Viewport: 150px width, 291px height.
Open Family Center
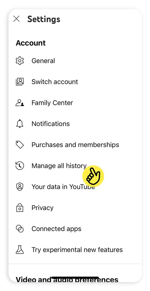pos(75,103)
